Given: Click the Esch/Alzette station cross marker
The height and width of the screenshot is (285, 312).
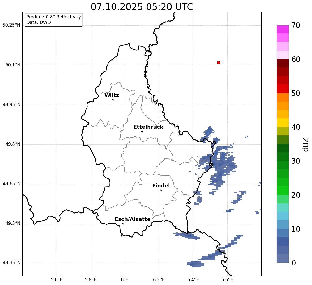Looking at the screenshot, I should click(123, 224).
